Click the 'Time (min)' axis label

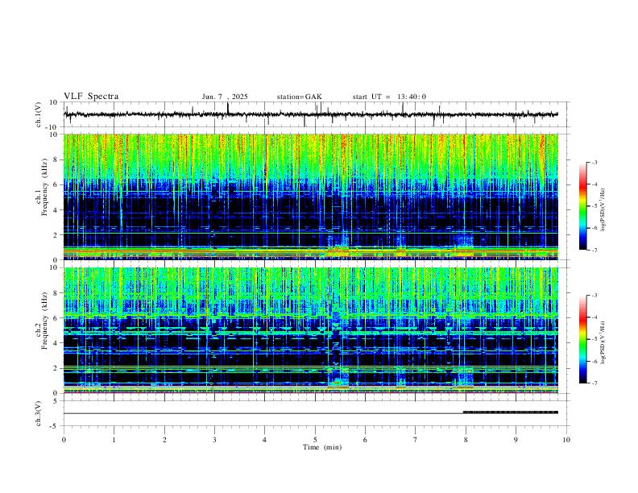pos(322,447)
